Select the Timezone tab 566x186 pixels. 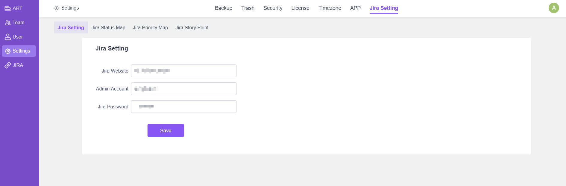[330, 8]
